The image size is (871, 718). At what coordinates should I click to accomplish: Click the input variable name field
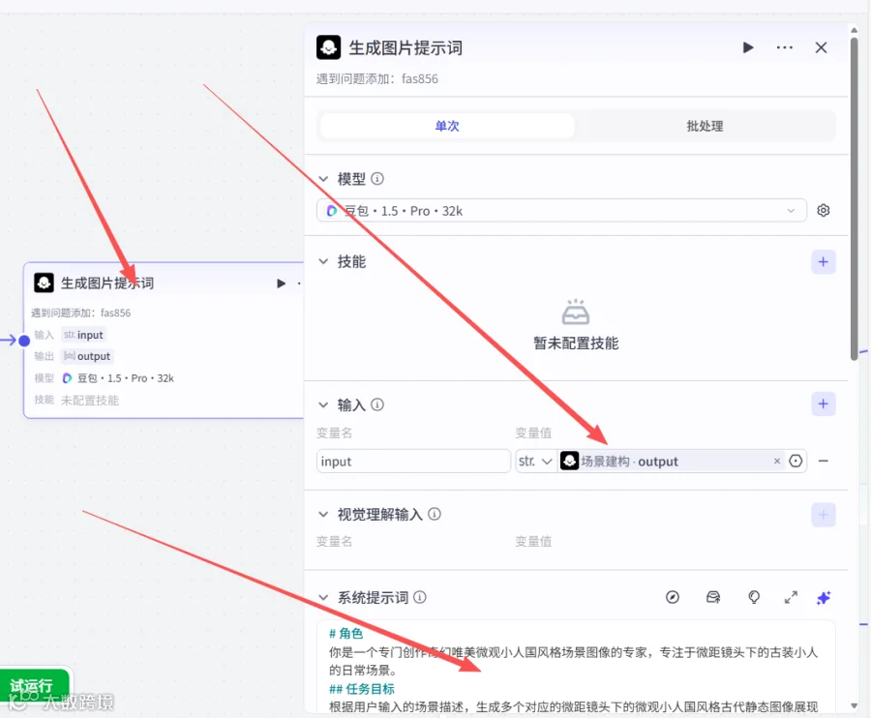coord(413,461)
